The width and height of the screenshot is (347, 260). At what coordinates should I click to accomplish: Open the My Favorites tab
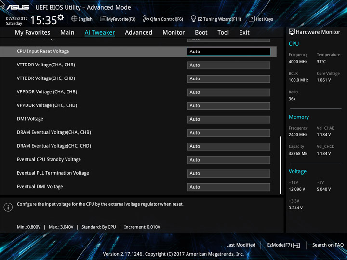point(33,33)
